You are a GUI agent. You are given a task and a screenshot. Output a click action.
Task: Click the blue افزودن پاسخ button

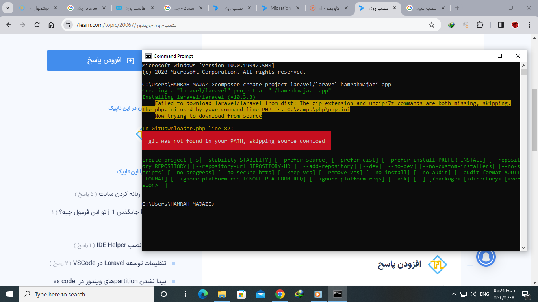pyautogui.click(x=94, y=61)
